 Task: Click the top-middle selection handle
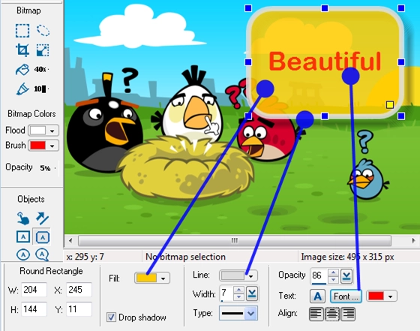coord(325,8)
